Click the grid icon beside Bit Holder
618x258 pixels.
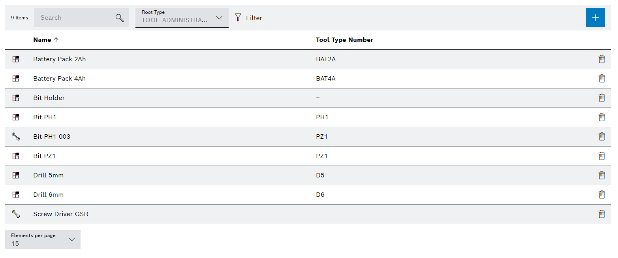(x=16, y=98)
